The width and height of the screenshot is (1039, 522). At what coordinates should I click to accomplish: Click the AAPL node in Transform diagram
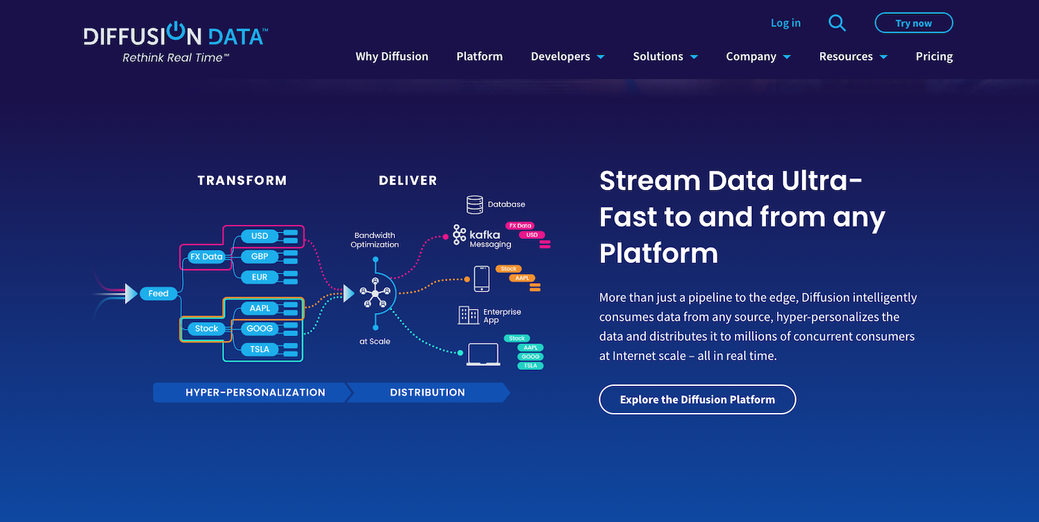tap(260, 308)
